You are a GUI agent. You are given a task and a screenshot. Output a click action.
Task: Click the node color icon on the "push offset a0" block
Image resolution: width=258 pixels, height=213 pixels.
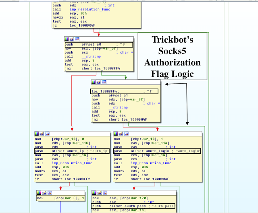(x=67, y=39)
